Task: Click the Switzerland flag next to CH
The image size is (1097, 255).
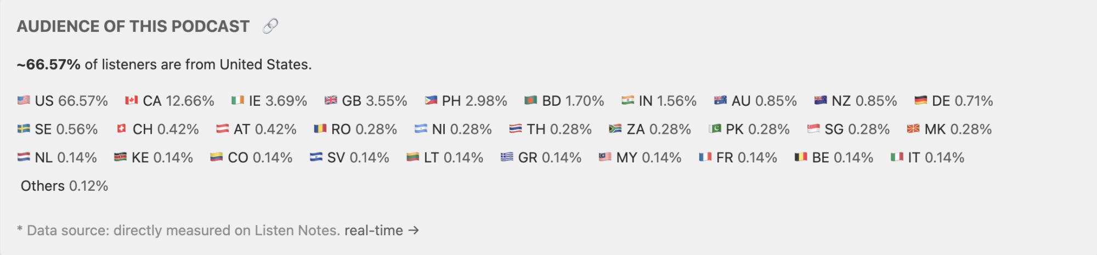Action: click(122, 129)
